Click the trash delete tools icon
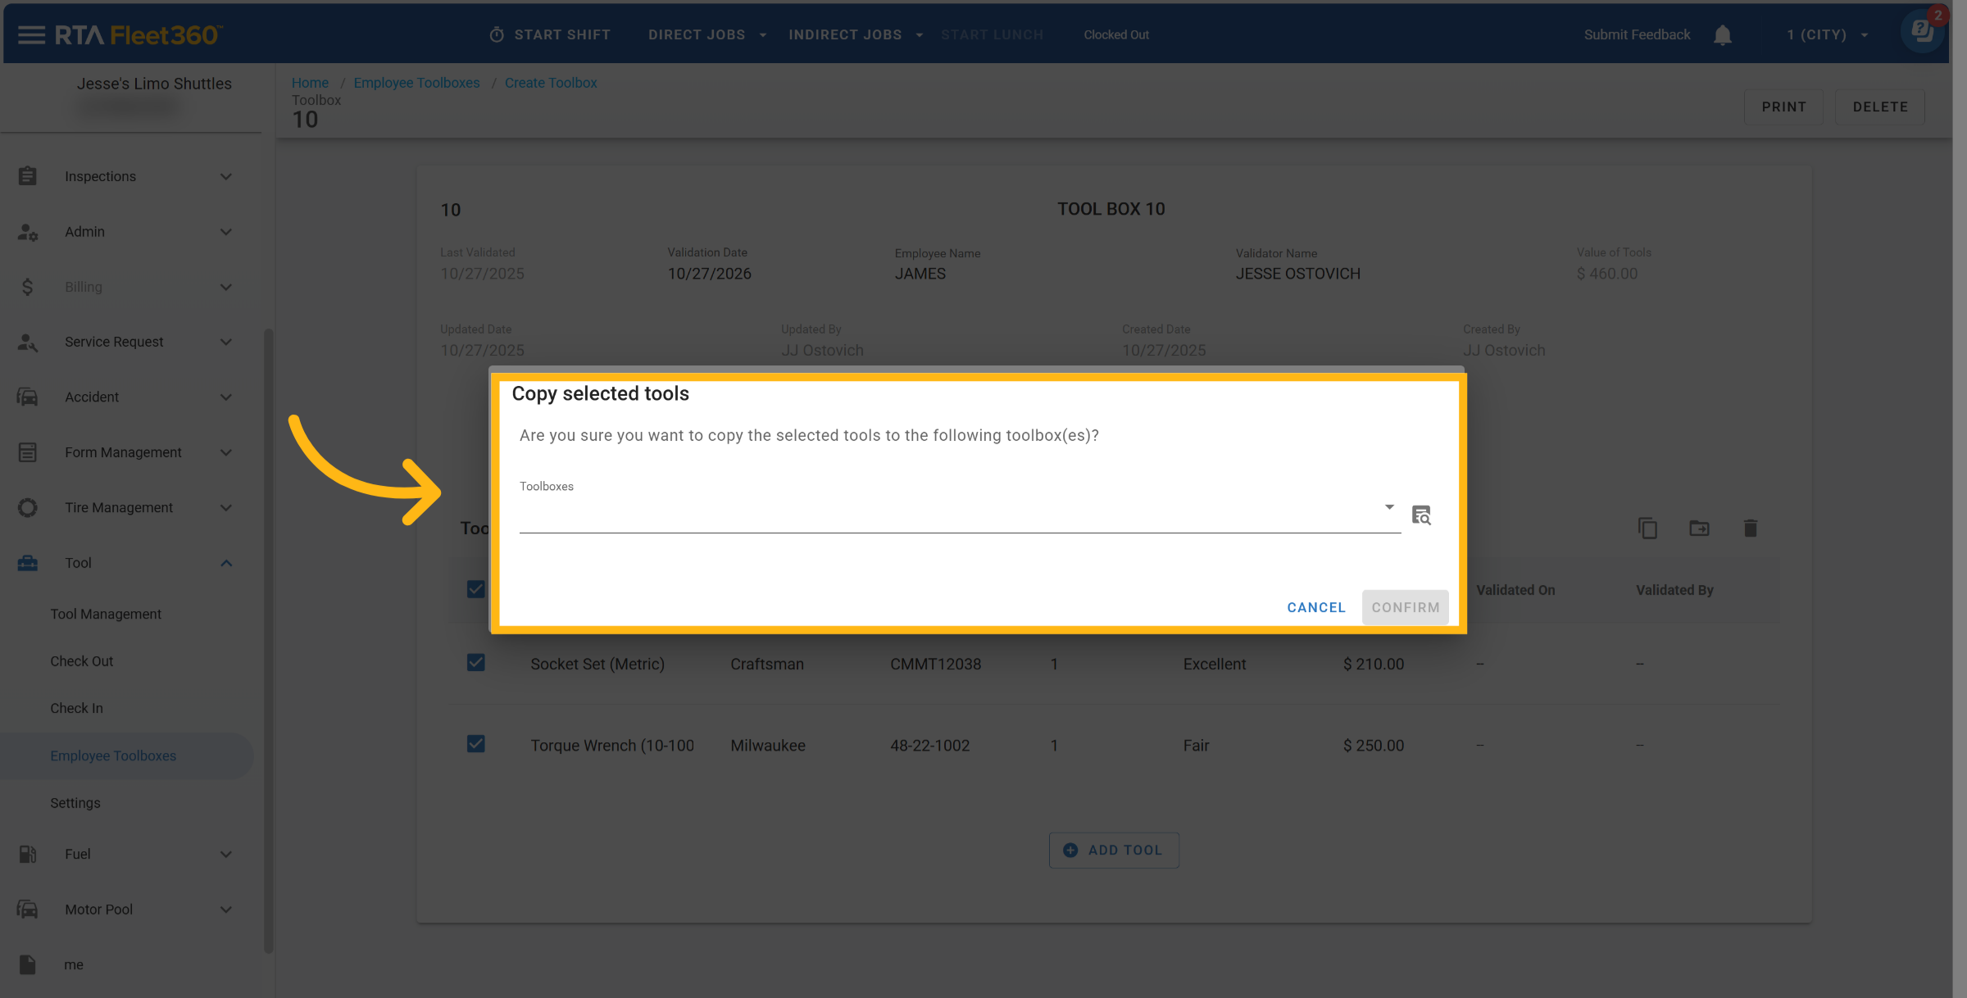Screen dimensions: 1967x998 click(x=1751, y=528)
